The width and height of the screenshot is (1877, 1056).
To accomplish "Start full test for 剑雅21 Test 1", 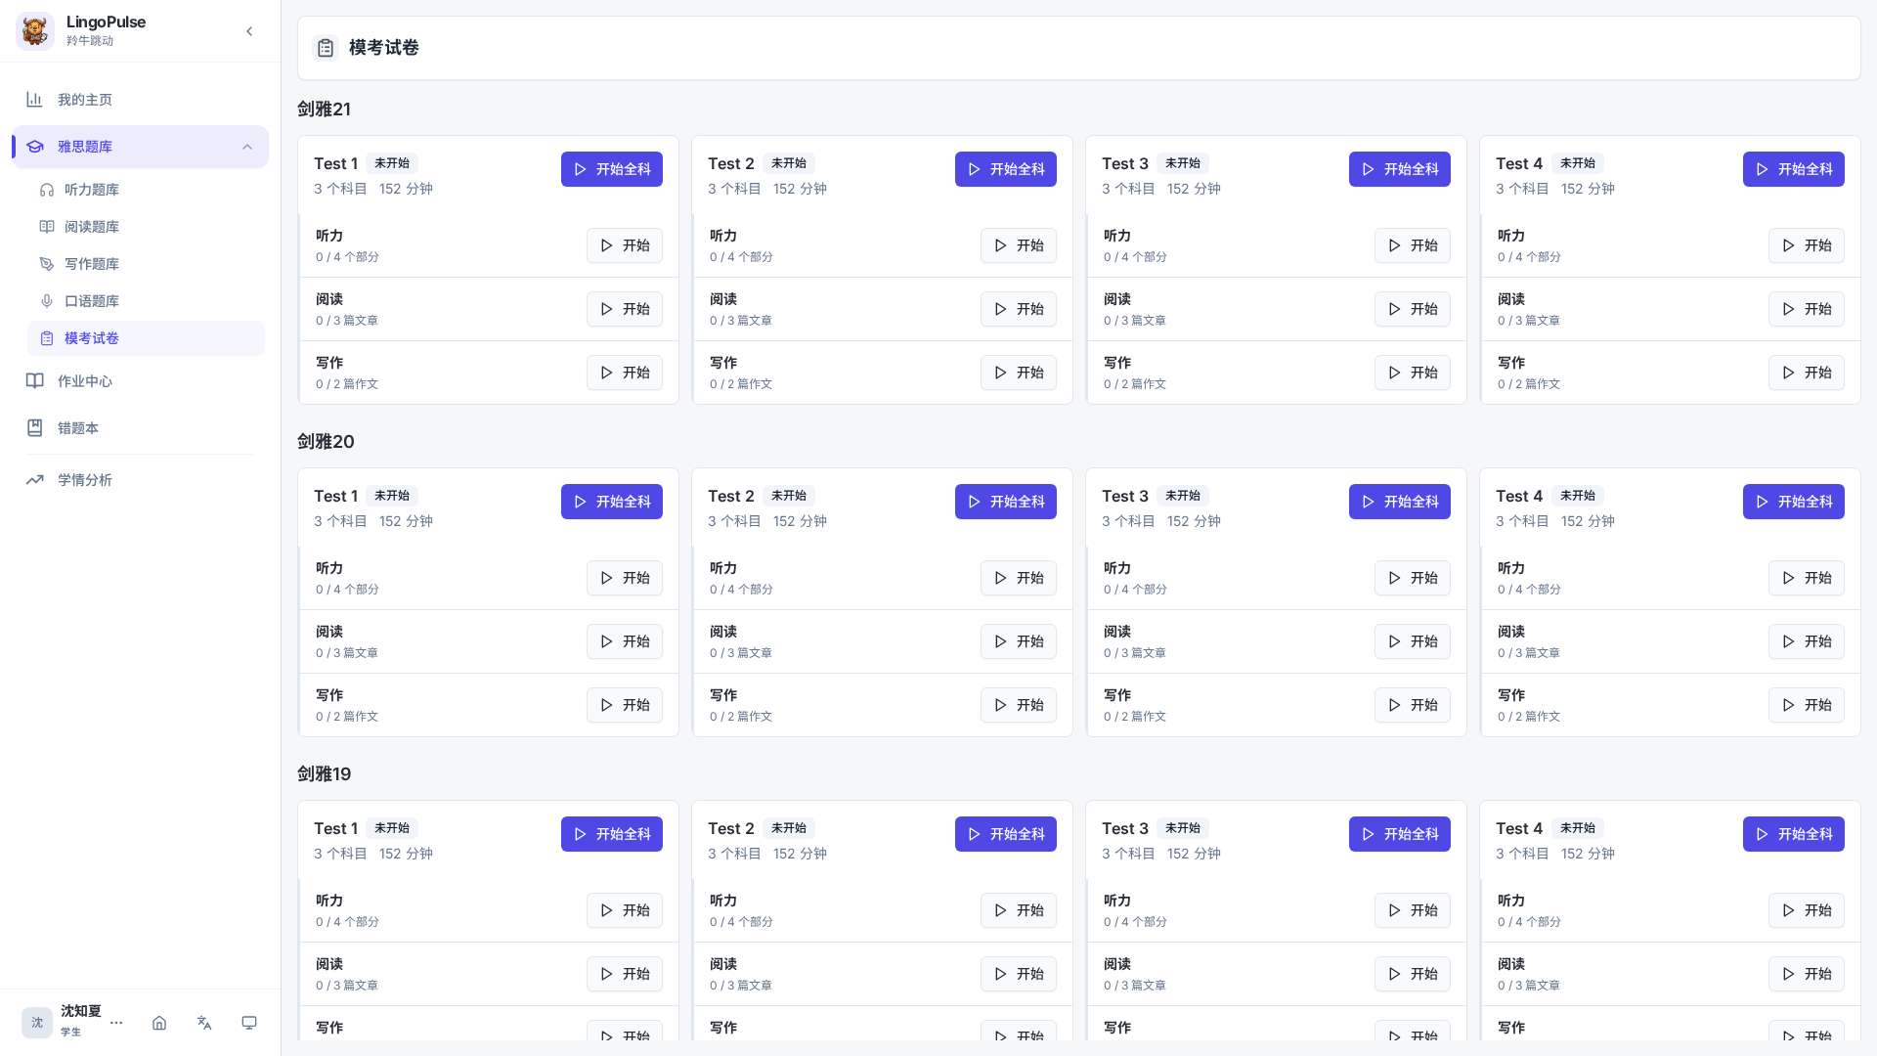I will click(x=612, y=169).
